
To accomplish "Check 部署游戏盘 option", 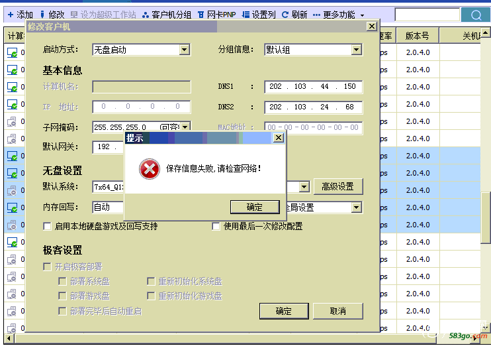I will pyautogui.click(x=62, y=296).
